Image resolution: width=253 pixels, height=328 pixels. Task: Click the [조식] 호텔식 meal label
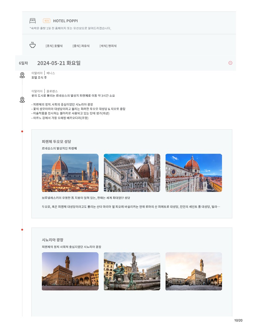point(54,46)
